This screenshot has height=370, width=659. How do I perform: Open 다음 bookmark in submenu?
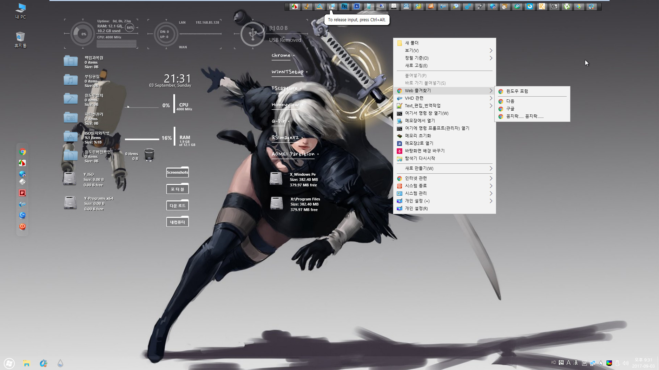coord(532,101)
